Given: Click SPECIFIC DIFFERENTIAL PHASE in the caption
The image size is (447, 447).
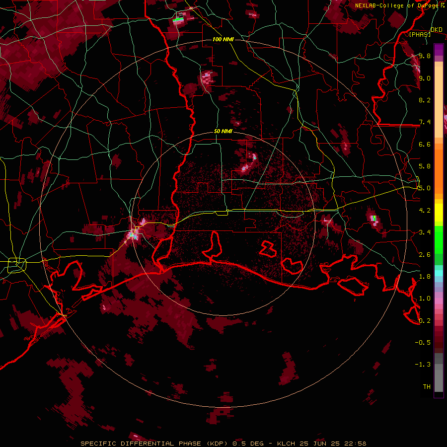Looking at the screenshot, I should click(141, 444).
